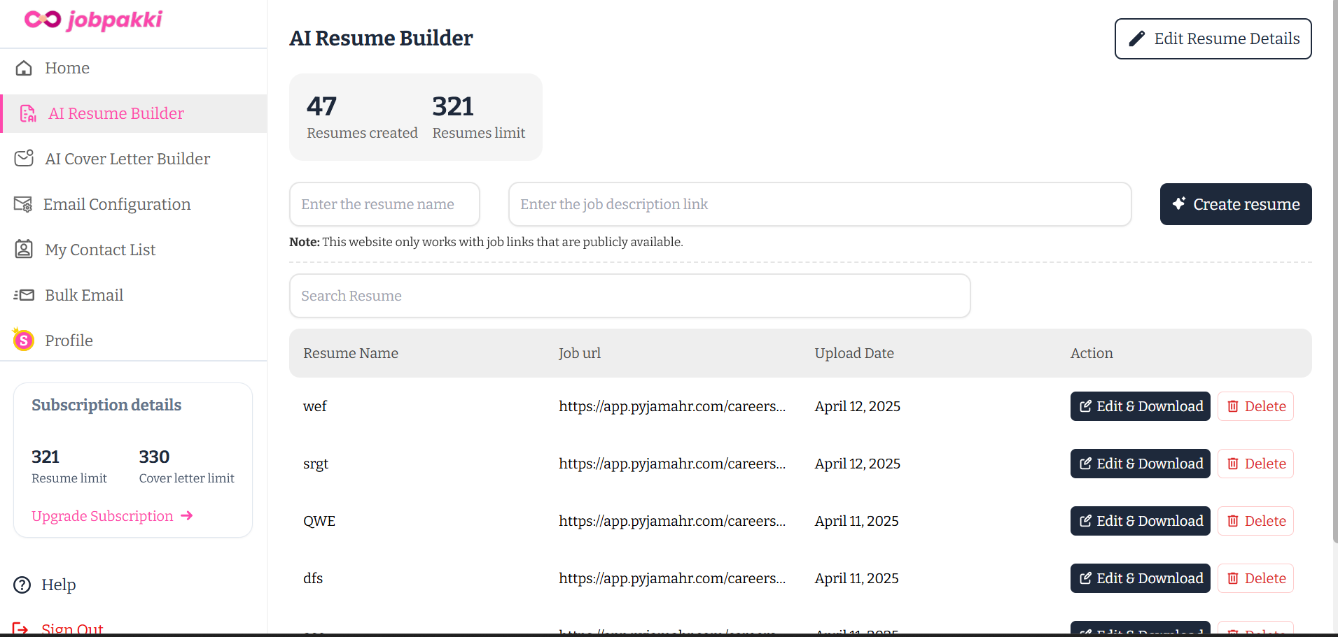Screen dimensions: 1338x637
Task: Click the My Contact List icon
Action: coord(24,249)
